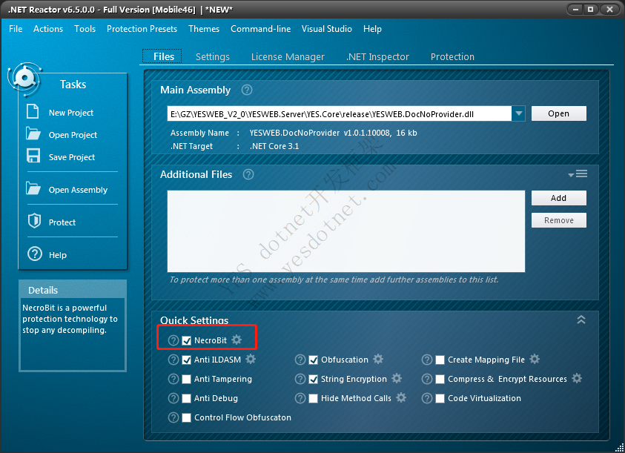This screenshot has height=453, width=625.
Task: Click the New Project document icon
Action: pos(33,111)
